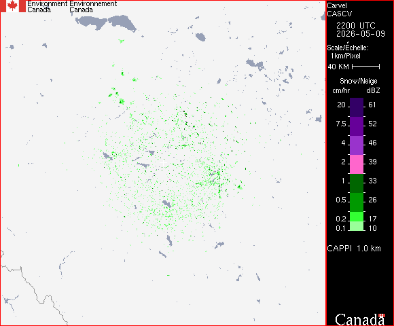Viewport: 394px width, 326px height.
Task: Select the dark purple 61 dBZ swatch
Action: (x=357, y=107)
